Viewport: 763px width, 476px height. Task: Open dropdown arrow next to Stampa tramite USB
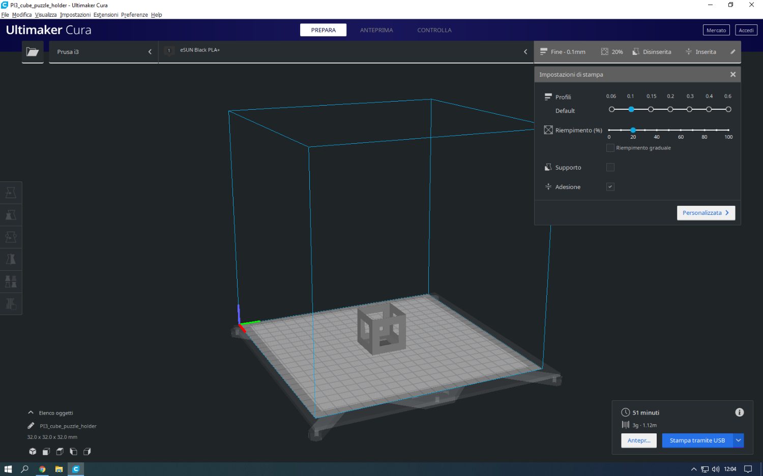738,440
